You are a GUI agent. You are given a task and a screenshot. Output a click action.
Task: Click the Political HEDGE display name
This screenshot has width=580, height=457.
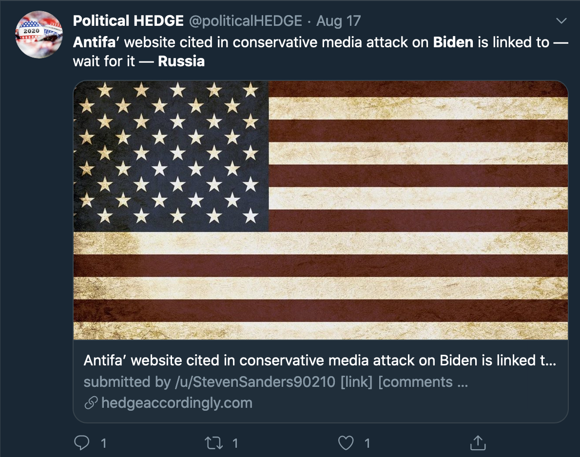pos(128,20)
